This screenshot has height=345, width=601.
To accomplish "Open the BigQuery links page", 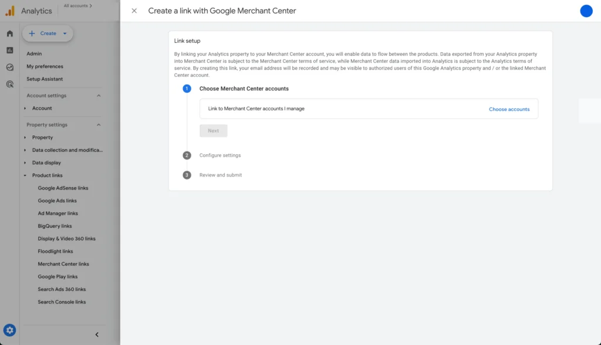I will [x=53, y=226].
